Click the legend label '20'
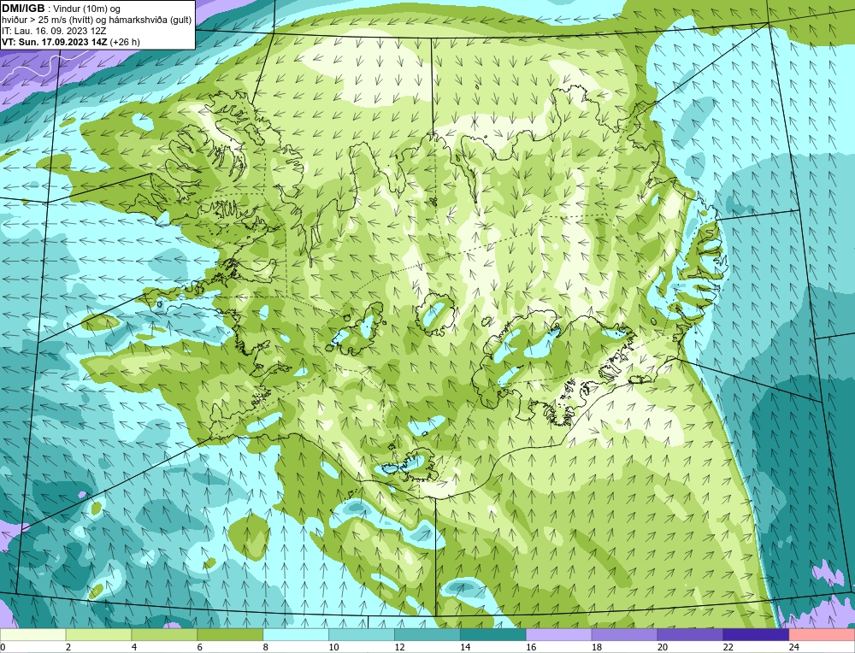 click(663, 647)
